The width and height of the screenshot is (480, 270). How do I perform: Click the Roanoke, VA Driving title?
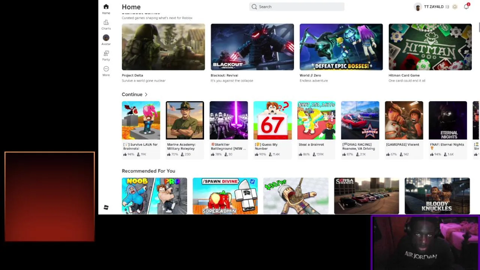[358, 147]
